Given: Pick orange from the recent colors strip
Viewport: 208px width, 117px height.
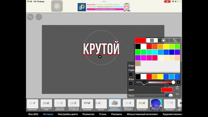Looking at the screenshot, I should point(155,77).
